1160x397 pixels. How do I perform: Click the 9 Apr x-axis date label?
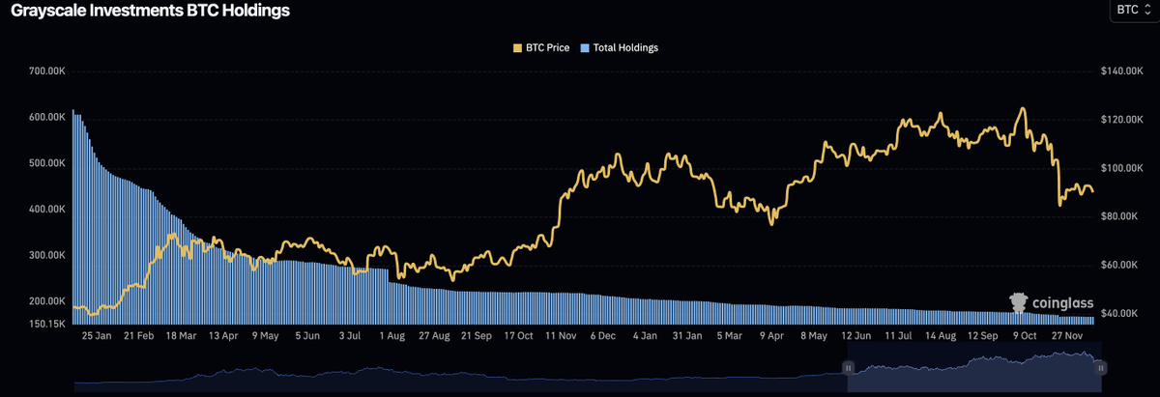[770, 336]
